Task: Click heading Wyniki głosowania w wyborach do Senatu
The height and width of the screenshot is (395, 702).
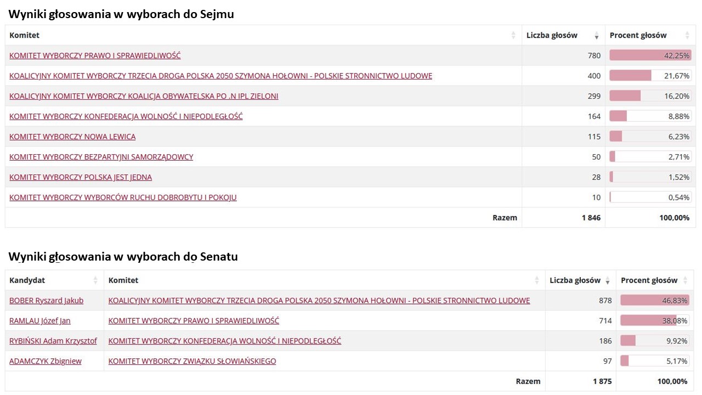Action: 123,257
